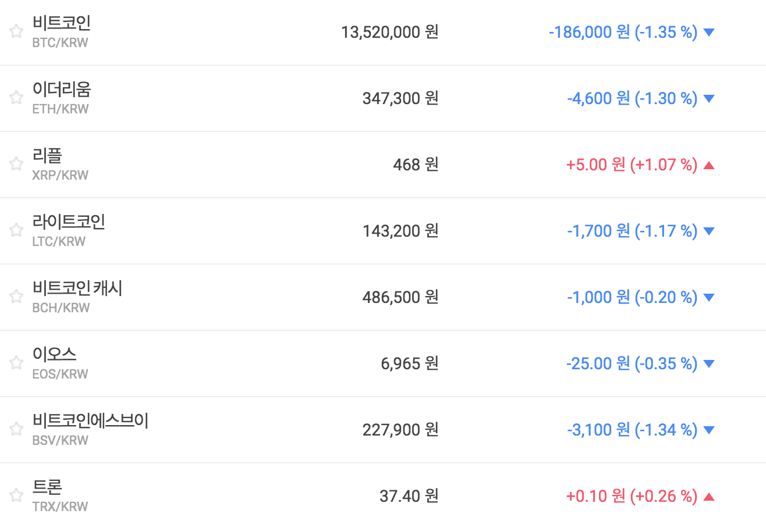Viewport: 766px width, 528px height.
Task: Click the -1,000 원 change for BCH
Action: point(598,298)
